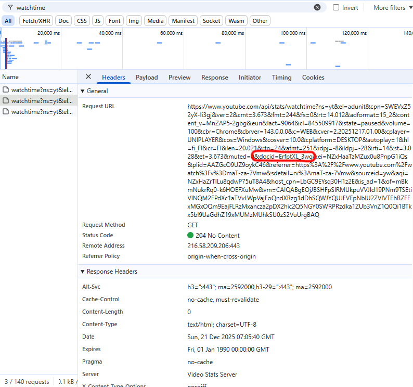Viewport: 413px width, 387px height.
Task: Click the no-cache, must-revalidate value
Action: [223, 300]
